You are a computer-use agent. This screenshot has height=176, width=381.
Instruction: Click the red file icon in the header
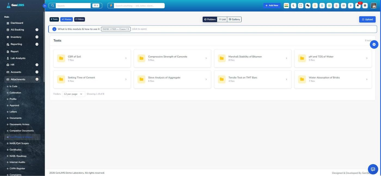[x=336, y=5]
